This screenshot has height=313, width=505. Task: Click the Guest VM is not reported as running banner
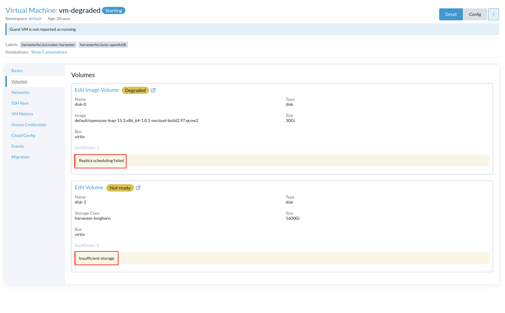[x=252, y=29]
